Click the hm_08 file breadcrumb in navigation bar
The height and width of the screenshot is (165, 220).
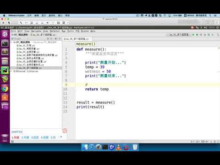[x=43, y=35]
